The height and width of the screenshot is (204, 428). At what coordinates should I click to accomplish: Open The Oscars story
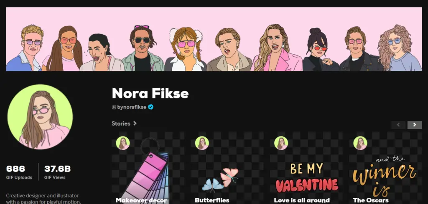385,168
